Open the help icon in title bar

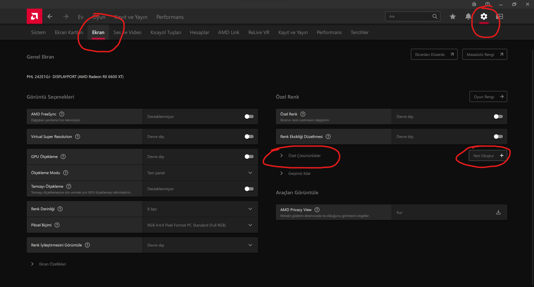[x=488, y=4]
